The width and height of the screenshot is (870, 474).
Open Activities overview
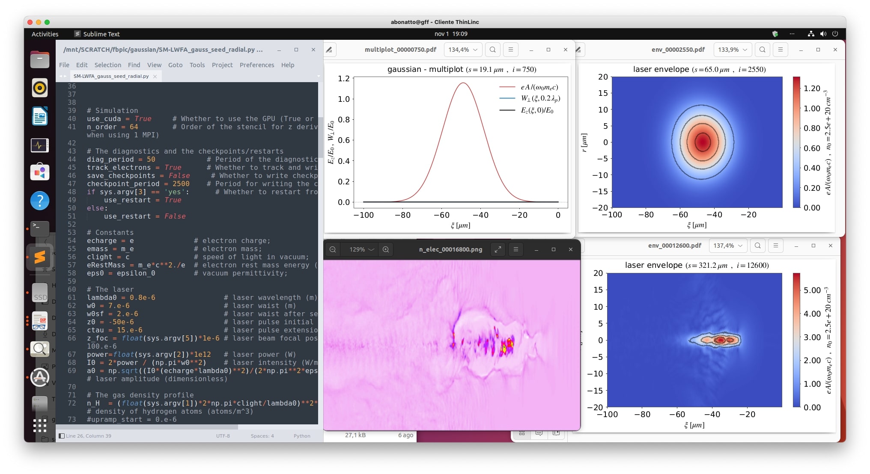[x=45, y=34]
